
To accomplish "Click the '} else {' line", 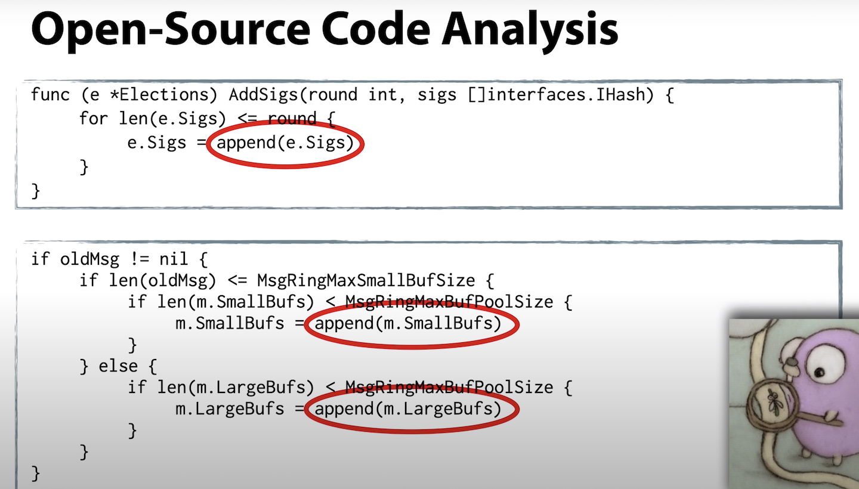I will click(x=118, y=366).
